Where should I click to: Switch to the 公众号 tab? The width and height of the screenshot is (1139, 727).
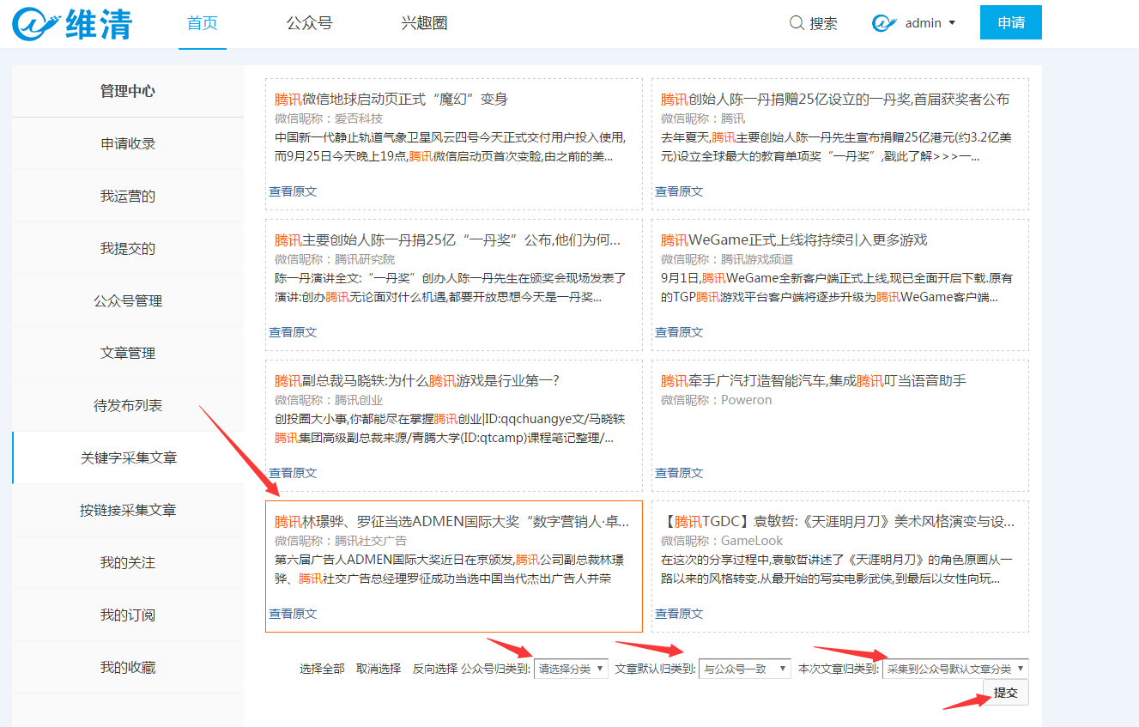(x=309, y=23)
